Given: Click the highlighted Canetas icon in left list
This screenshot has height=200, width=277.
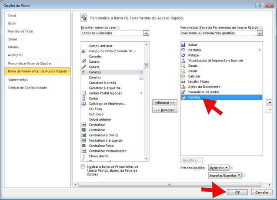Looking at the screenshot, I should point(84,72).
